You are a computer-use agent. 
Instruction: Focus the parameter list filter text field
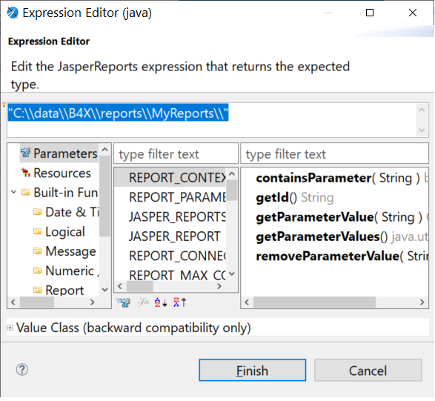click(x=176, y=153)
